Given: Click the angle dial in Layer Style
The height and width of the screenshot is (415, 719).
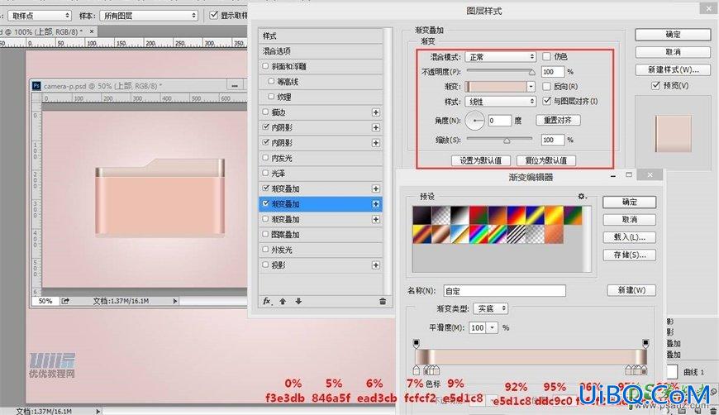Looking at the screenshot, I should [x=474, y=121].
